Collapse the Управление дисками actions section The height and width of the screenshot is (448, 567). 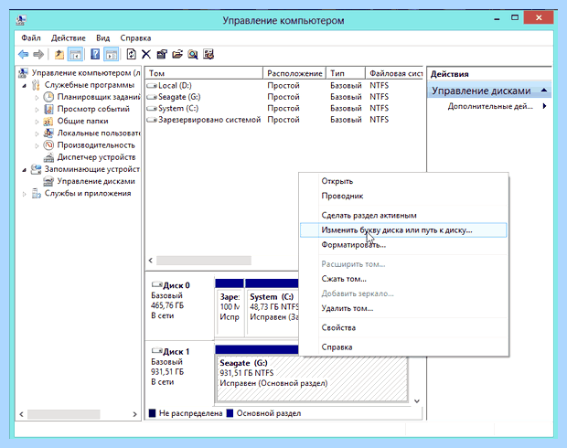544,91
